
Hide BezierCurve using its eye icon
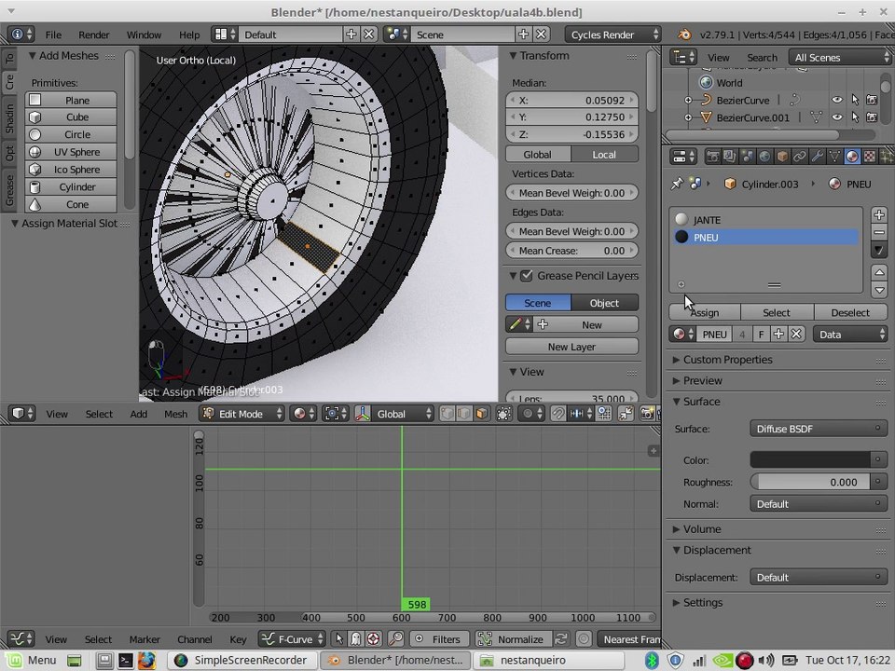pyautogui.click(x=837, y=100)
